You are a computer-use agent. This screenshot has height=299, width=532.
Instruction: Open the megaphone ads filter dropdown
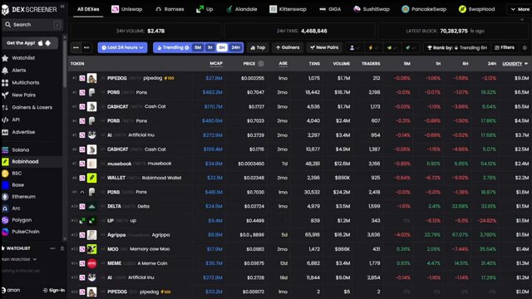click(x=392, y=48)
